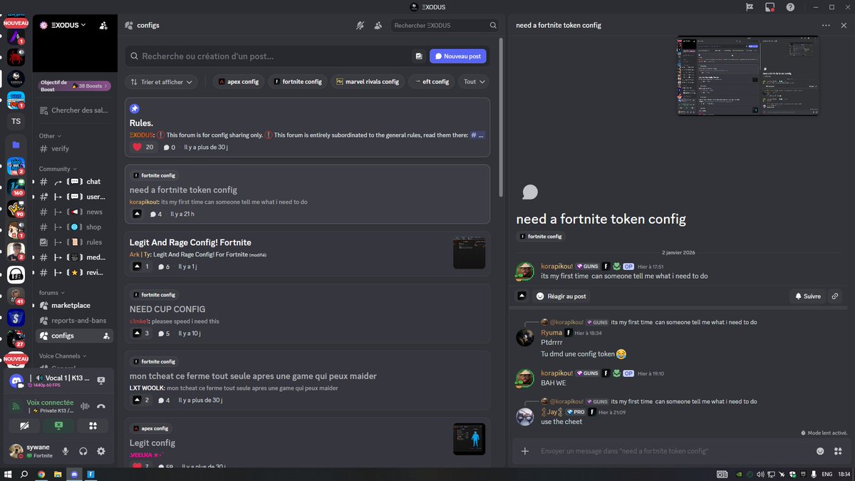Follow thread with Suivre button

(x=807, y=296)
